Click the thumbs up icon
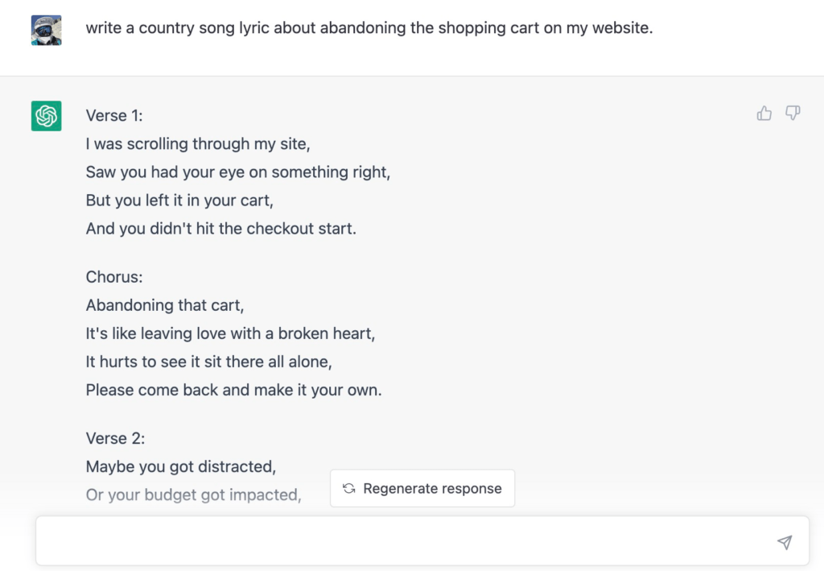824x571 pixels. pos(764,114)
